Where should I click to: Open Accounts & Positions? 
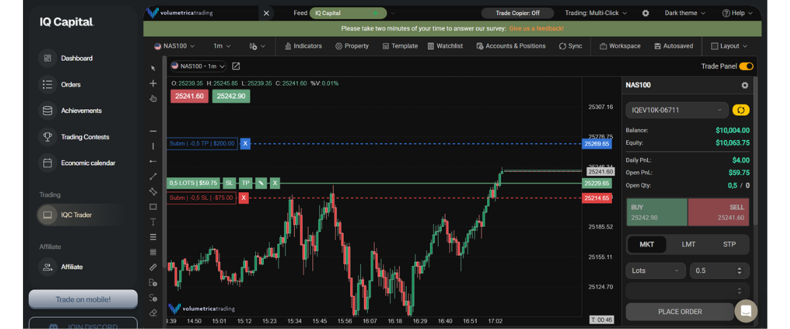point(511,46)
